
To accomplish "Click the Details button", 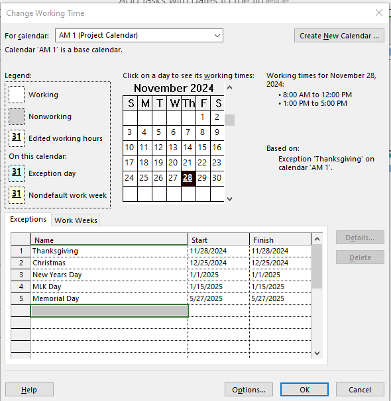I will point(360,238).
